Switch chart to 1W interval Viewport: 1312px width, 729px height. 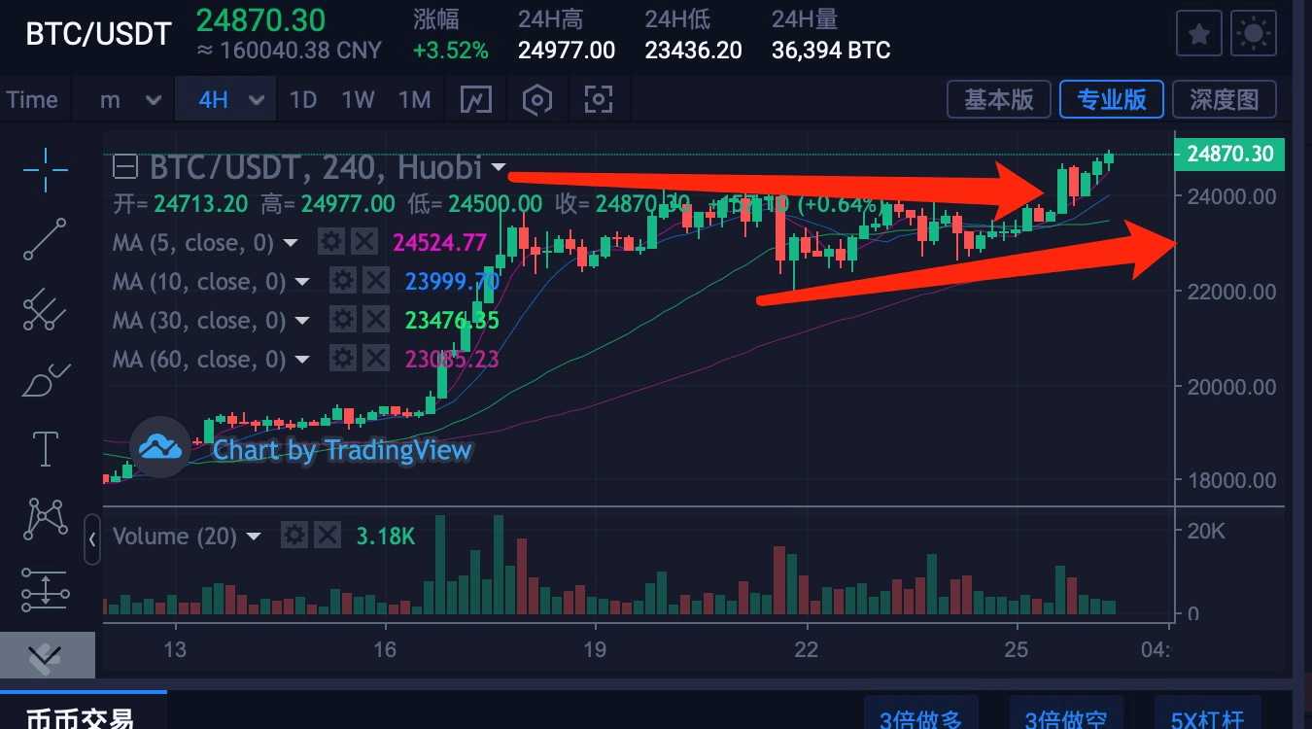pyautogui.click(x=358, y=99)
